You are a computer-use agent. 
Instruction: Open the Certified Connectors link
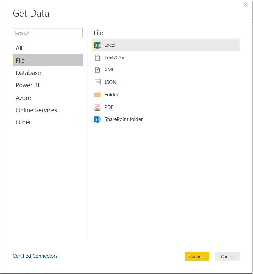coord(35,256)
